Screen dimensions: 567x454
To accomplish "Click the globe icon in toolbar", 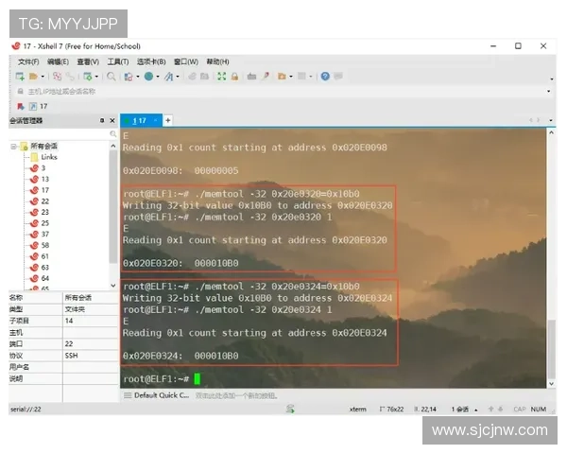I will coord(148,77).
